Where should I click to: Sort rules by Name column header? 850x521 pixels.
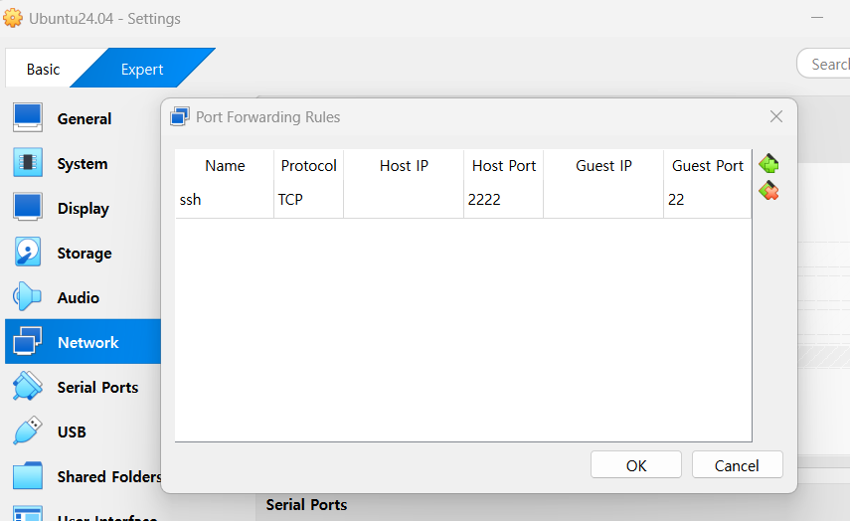pos(225,166)
